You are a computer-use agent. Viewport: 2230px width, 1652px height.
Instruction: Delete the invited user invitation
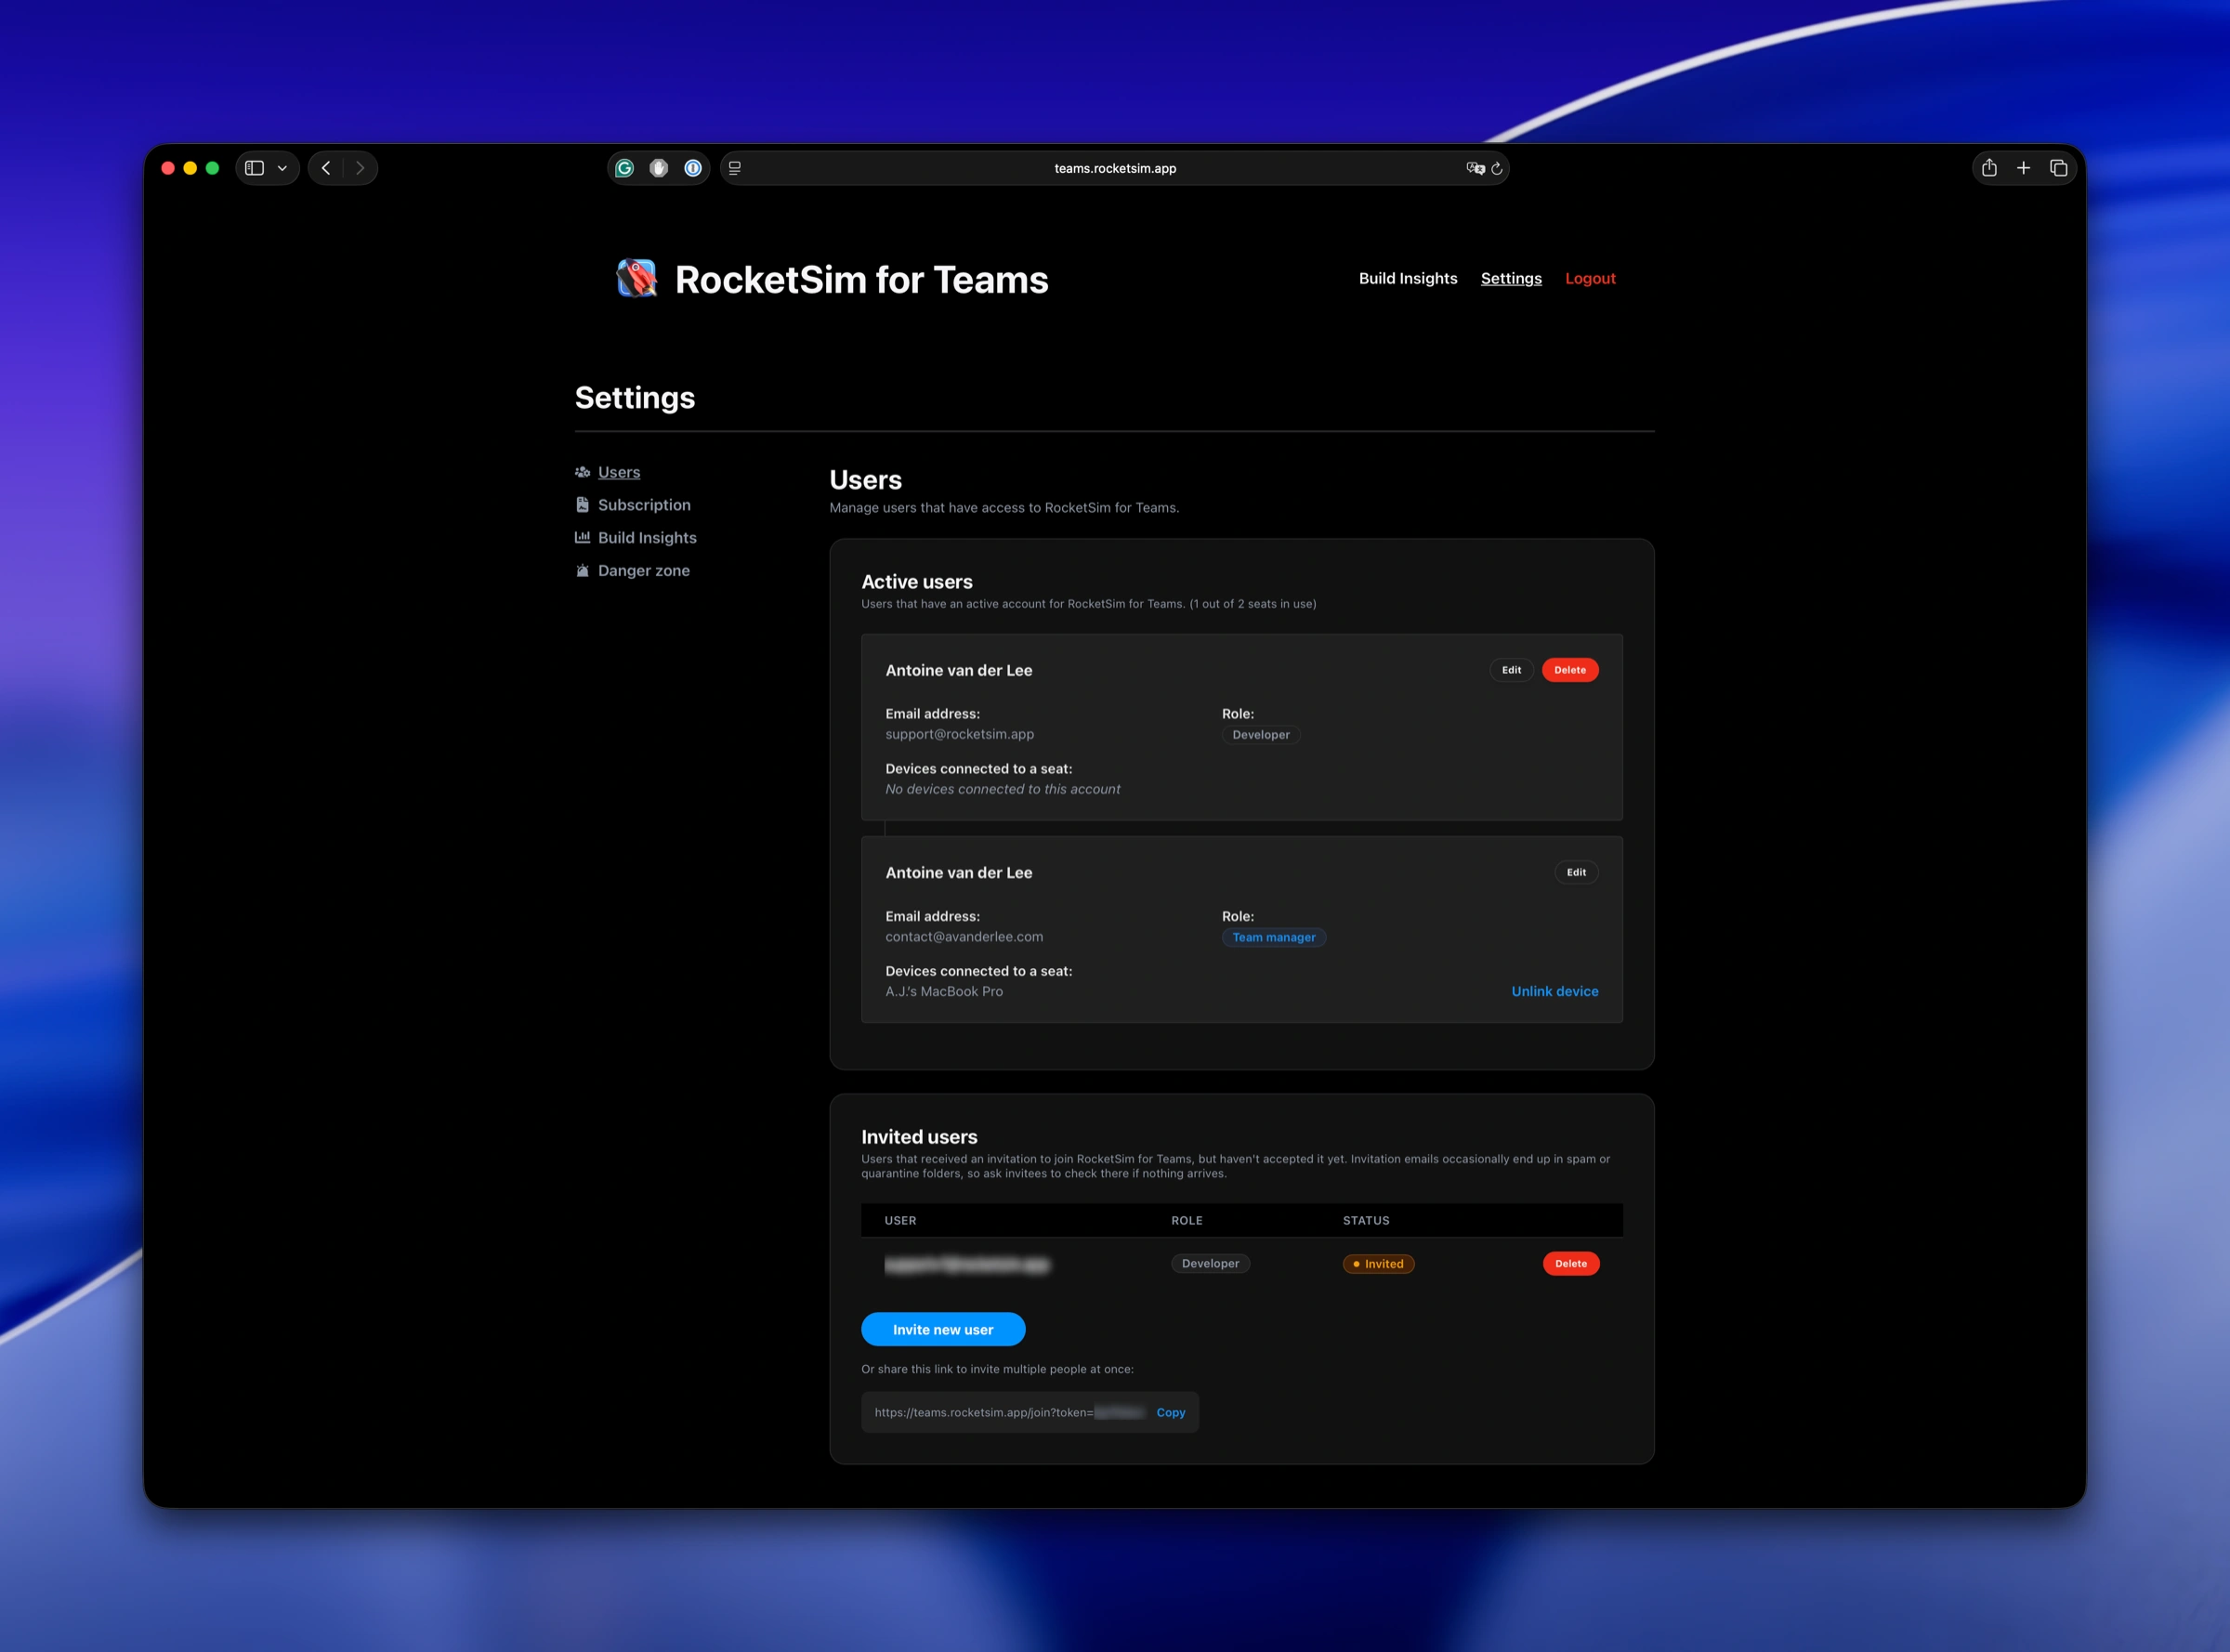click(x=1570, y=1263)
